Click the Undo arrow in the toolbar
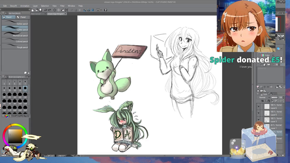This screenshot has height=163, width=290. [45, 10]
